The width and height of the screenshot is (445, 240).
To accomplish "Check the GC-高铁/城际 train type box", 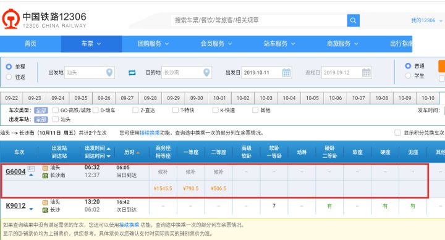I will click(56, 110).
